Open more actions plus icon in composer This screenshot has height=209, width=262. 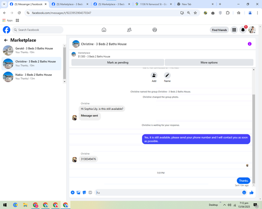tap(72, 192)
